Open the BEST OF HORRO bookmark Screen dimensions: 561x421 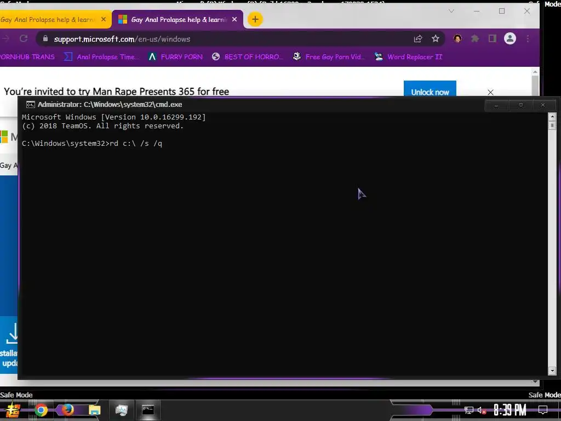coord(247,56)
